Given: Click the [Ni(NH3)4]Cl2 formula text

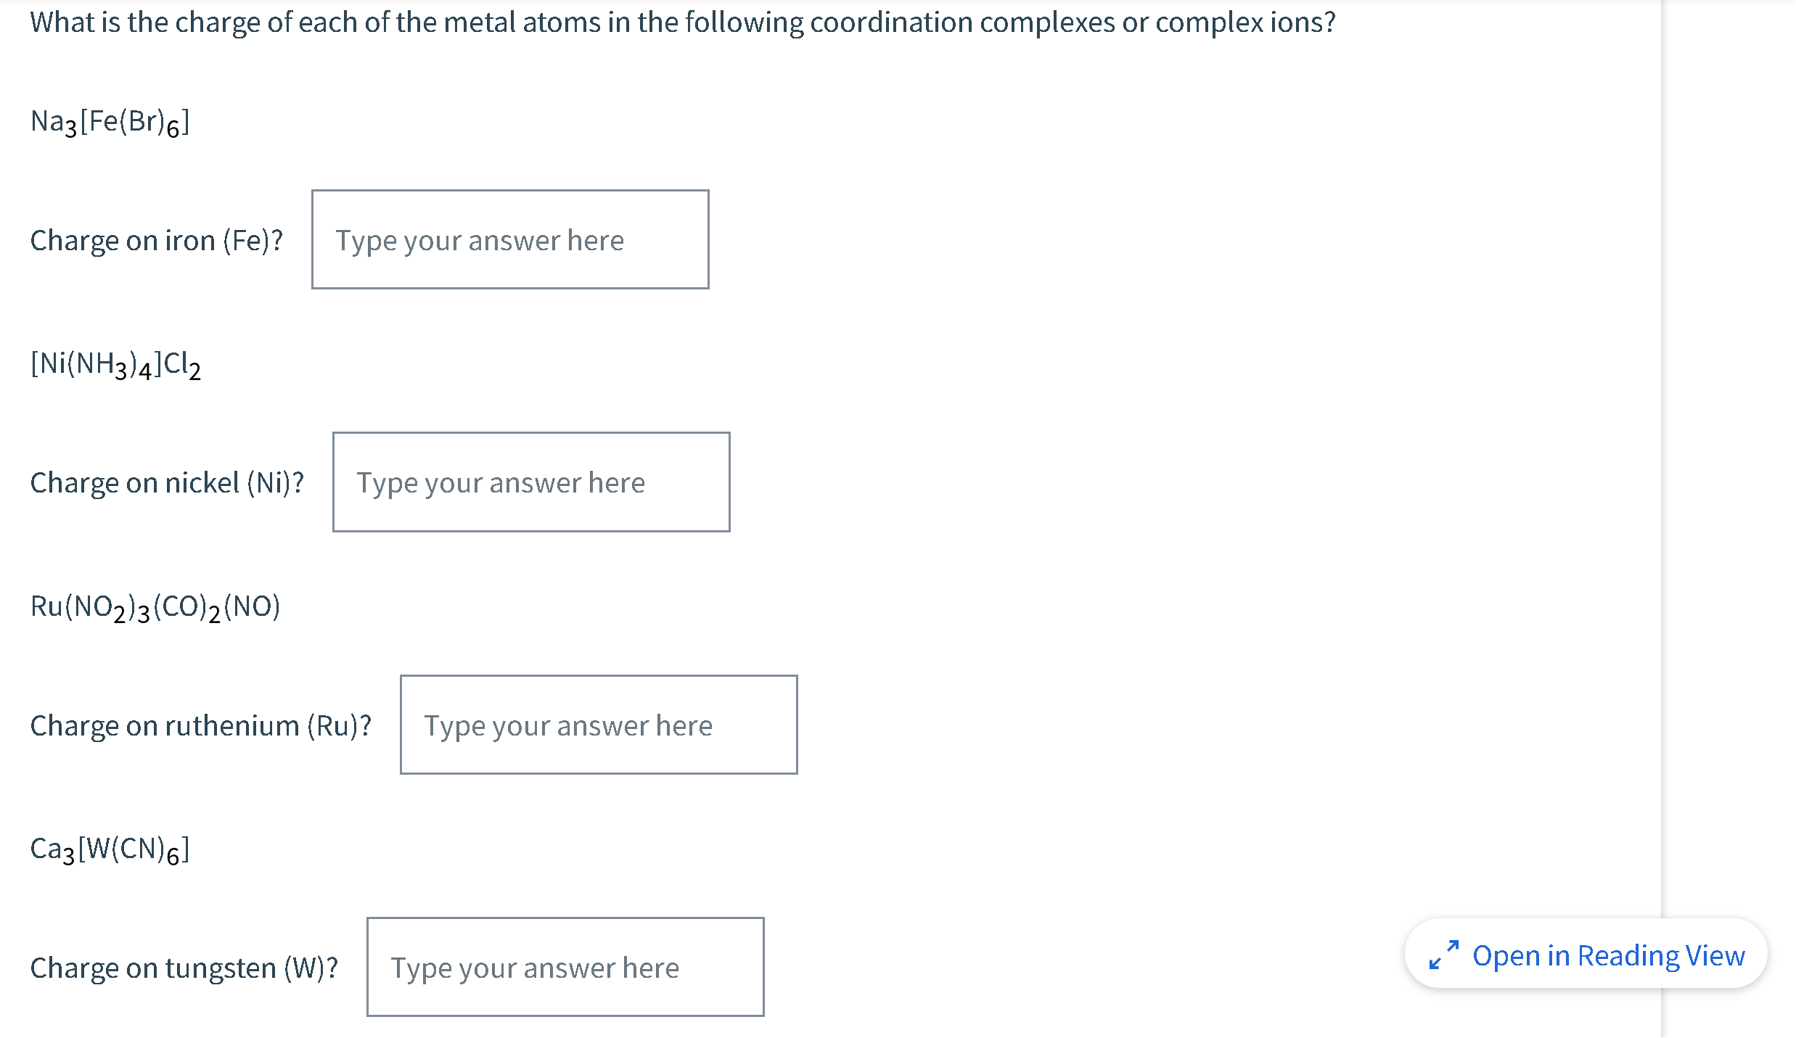Looking at the screenshot, I should pyautogui.click(x=115, y=364).
